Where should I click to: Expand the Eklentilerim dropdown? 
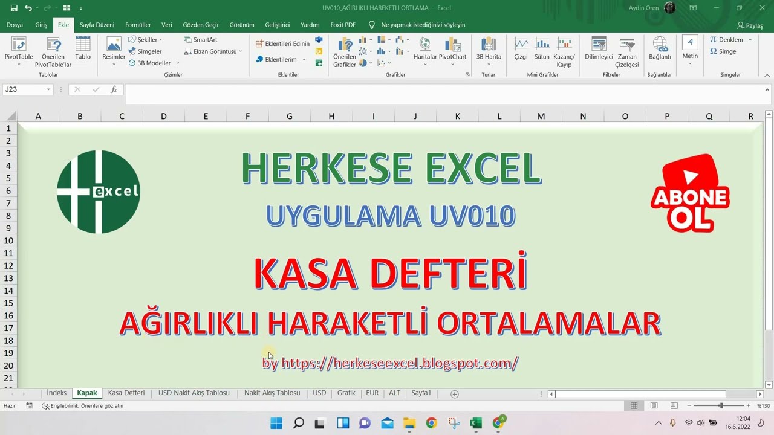pos(304,59)
